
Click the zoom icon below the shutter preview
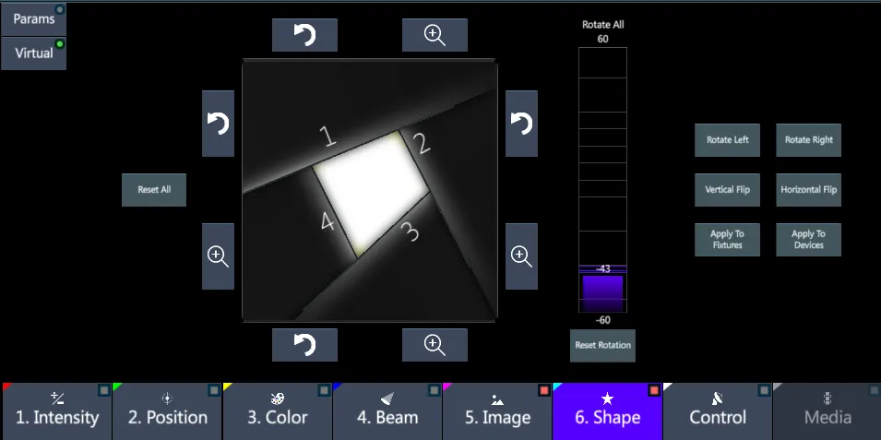pyautogui.click(x=435, y=345)
